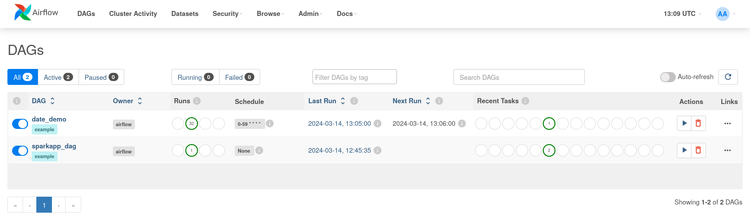Screen dimensions: 750x215
Task: Click the refresh DAGs icon button
Action: tap(728, 77)
